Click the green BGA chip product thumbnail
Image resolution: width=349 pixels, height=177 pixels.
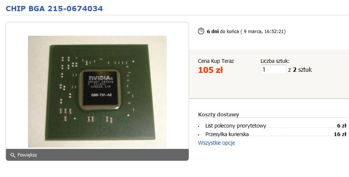click(97, 91)
